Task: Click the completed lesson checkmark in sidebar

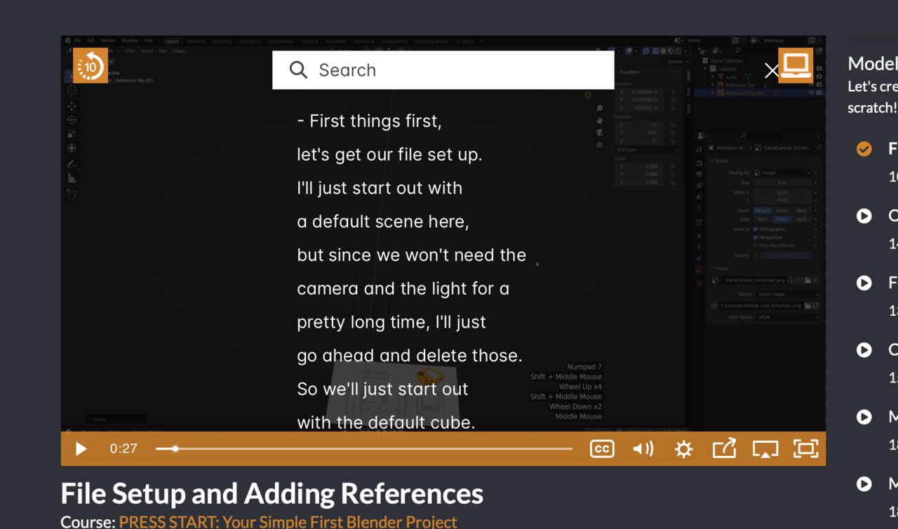Action: [x=864, y=149]
